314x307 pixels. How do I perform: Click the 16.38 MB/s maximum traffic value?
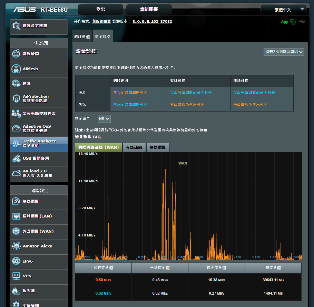(x=217, y=280)
